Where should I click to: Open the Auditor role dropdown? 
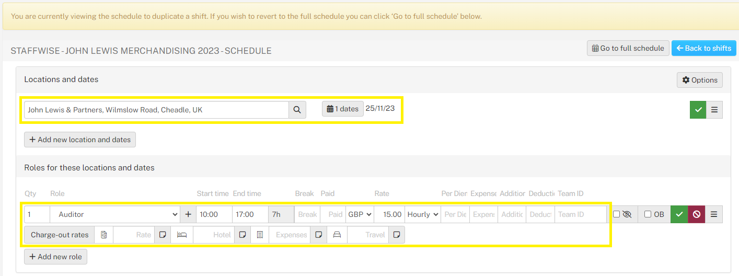pos(115,214)
